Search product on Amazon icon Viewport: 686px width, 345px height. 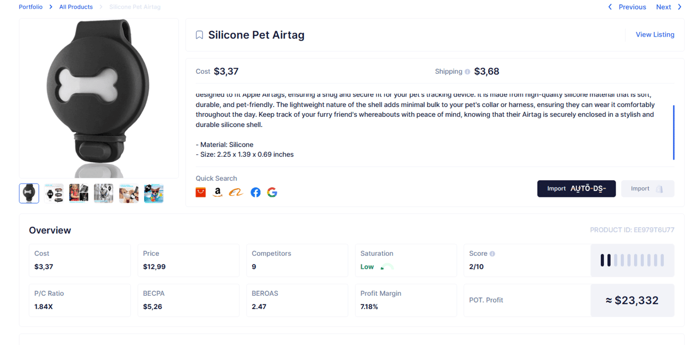tap(217, 192)
